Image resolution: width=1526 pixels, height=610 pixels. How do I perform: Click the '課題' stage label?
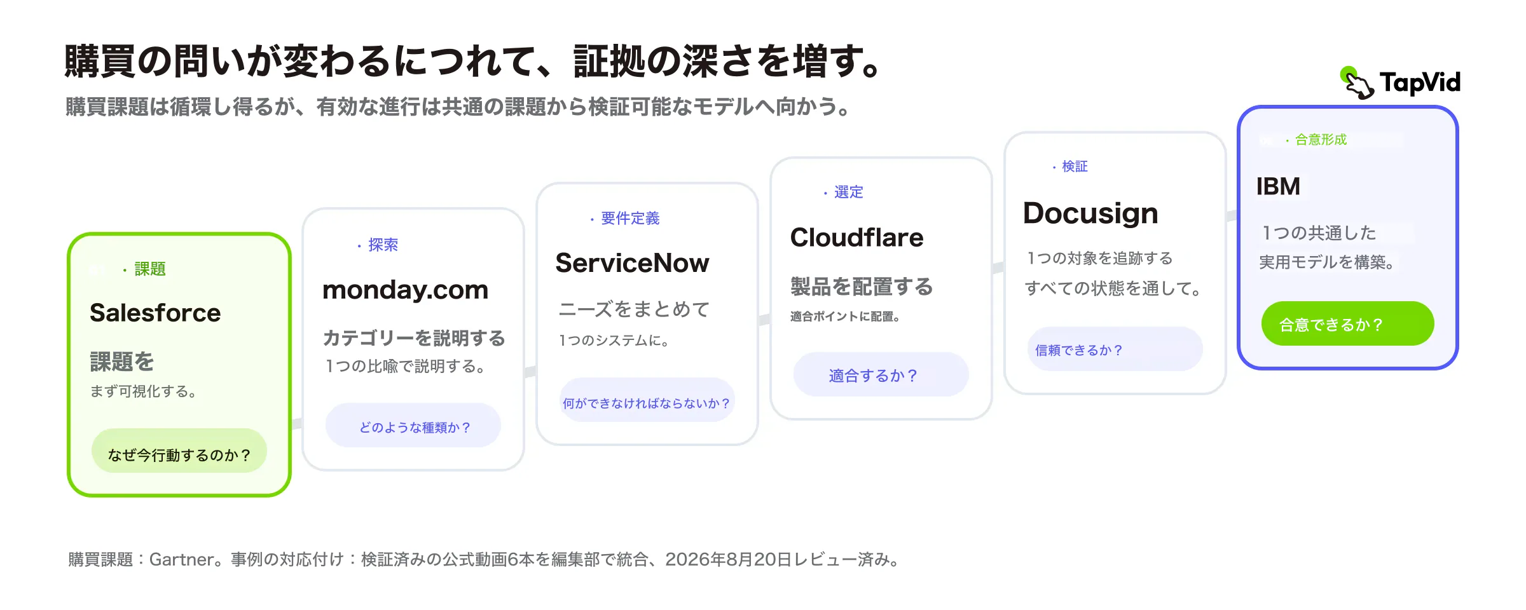coord(150,269)
